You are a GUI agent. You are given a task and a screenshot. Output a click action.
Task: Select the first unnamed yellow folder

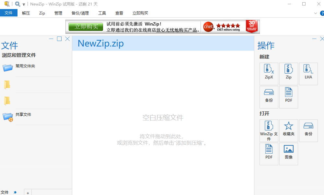(x=7, y=85)
